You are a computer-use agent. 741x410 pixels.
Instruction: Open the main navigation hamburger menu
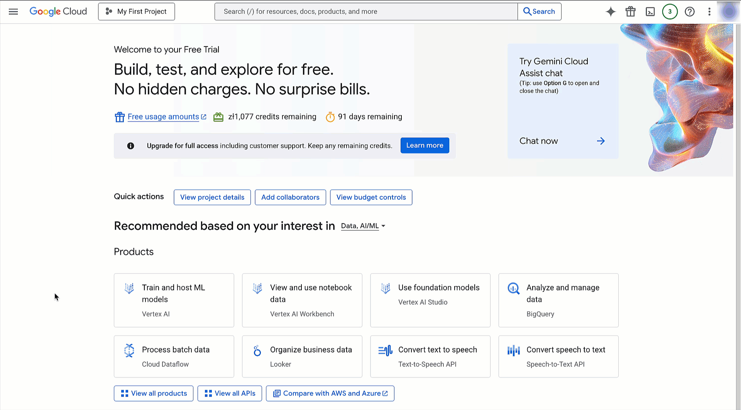[13, 12]
